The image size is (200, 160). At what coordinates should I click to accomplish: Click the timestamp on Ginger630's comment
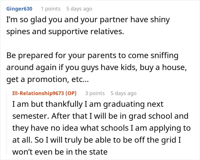[79, 9]
